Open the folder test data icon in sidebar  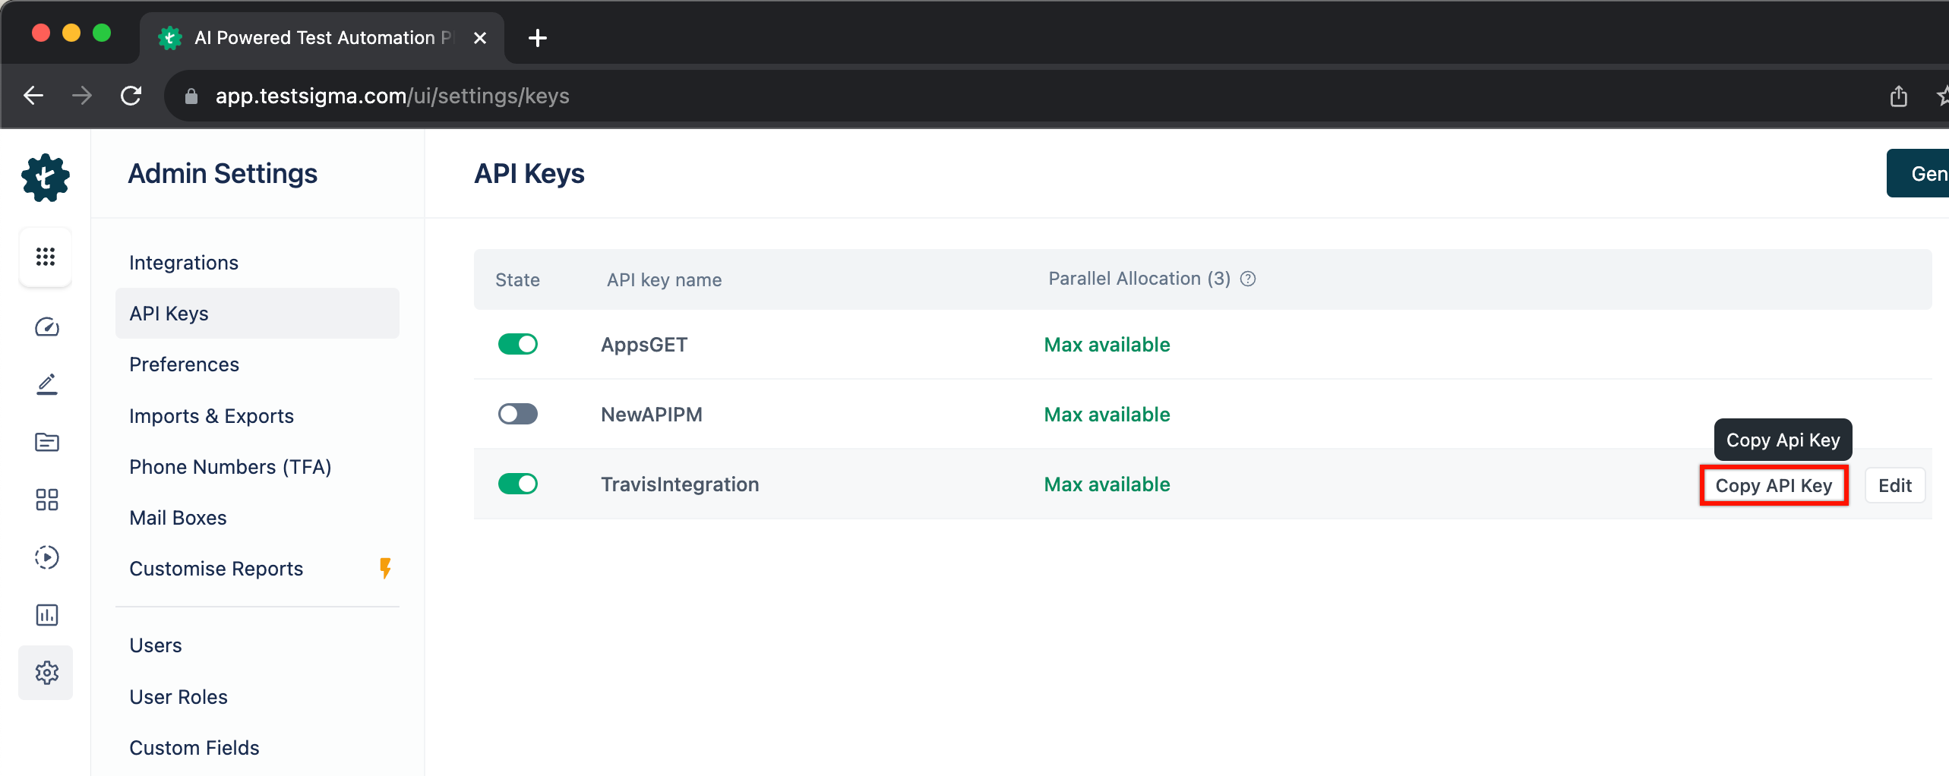(46, 442)
